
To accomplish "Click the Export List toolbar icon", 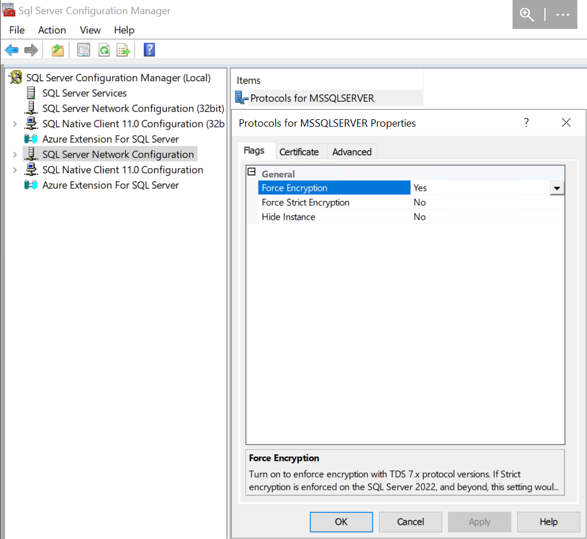I will point(123,50).
